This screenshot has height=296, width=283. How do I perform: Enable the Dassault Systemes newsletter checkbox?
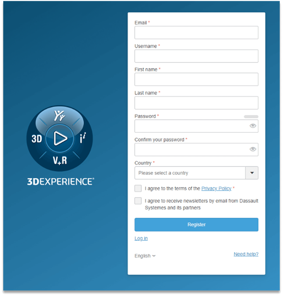point(138,201)
